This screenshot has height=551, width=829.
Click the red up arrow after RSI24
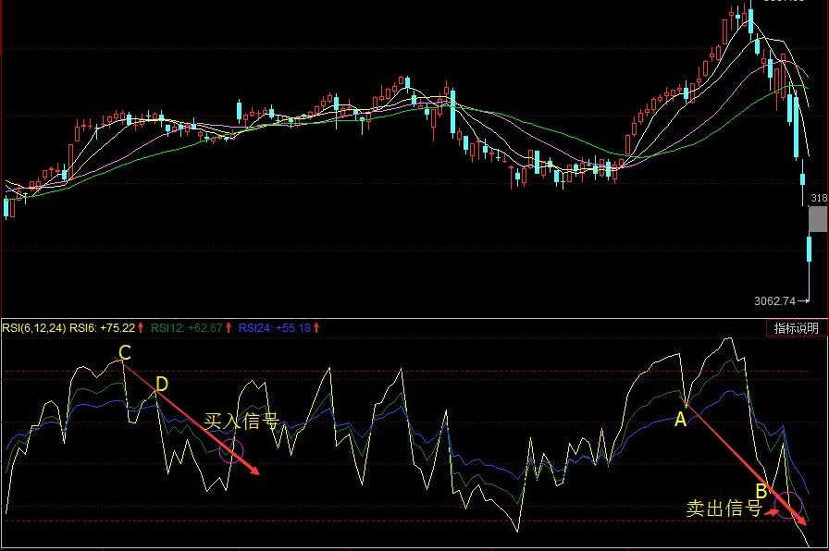(x=316, y=328)
